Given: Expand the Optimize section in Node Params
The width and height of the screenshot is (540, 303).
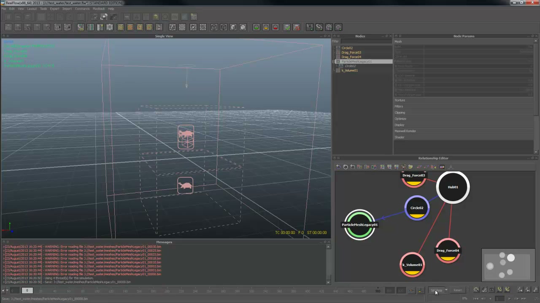Looking at the screenshot, I should point(464,119).
